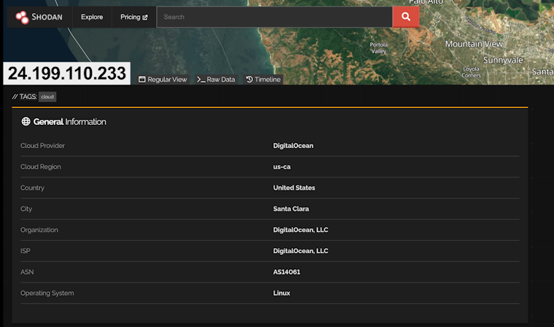This screenshot has width=554, height=327.
Task: Switch to Regular View tab
Action: 163,80
